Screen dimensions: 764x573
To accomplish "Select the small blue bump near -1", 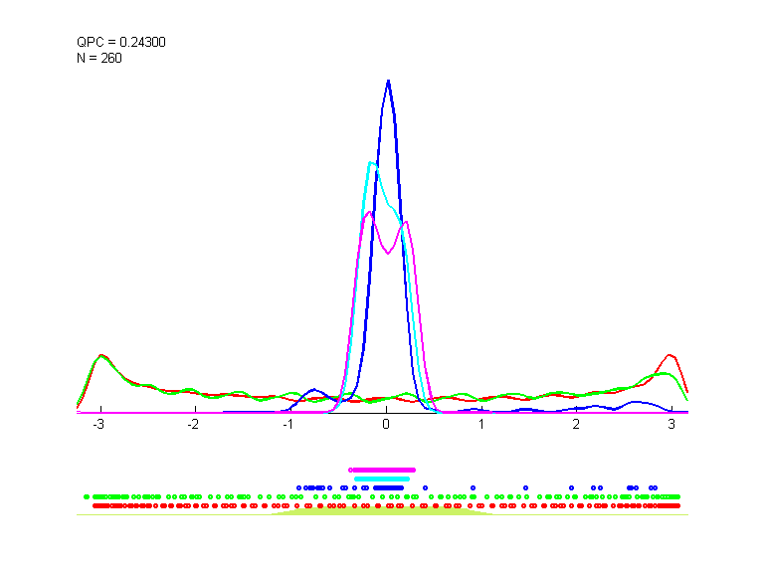I will (314, 390).
